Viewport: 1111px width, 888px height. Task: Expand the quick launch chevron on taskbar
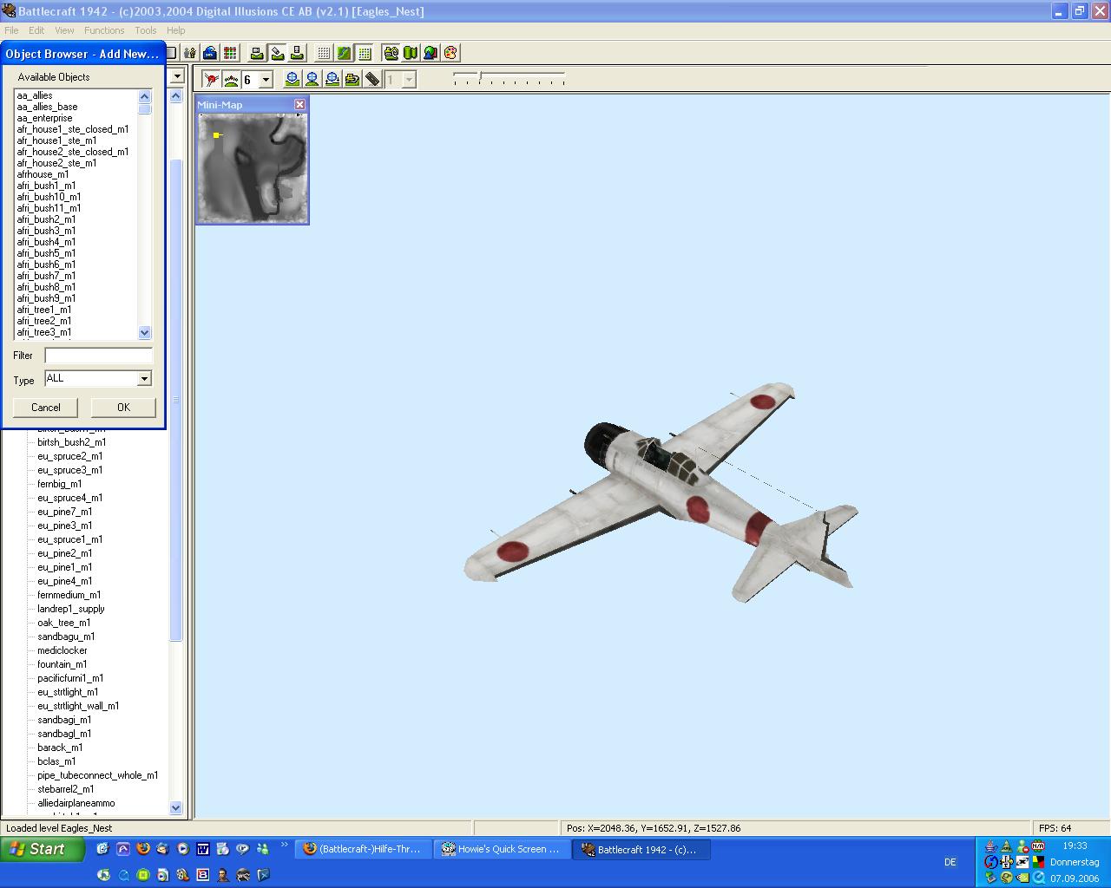[x=284, y=846]
